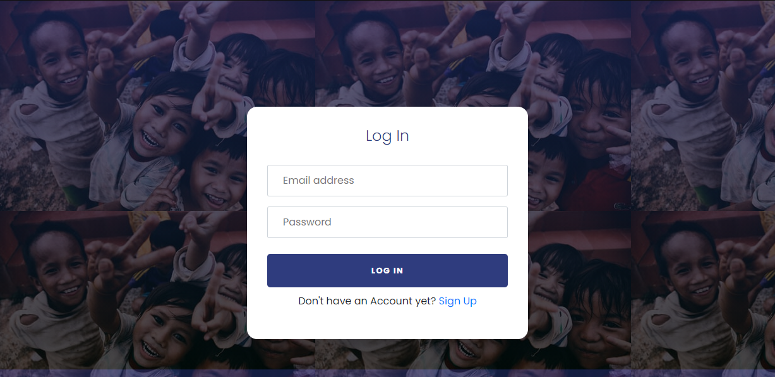Click the top-right background photo tile

coord(703,105)
